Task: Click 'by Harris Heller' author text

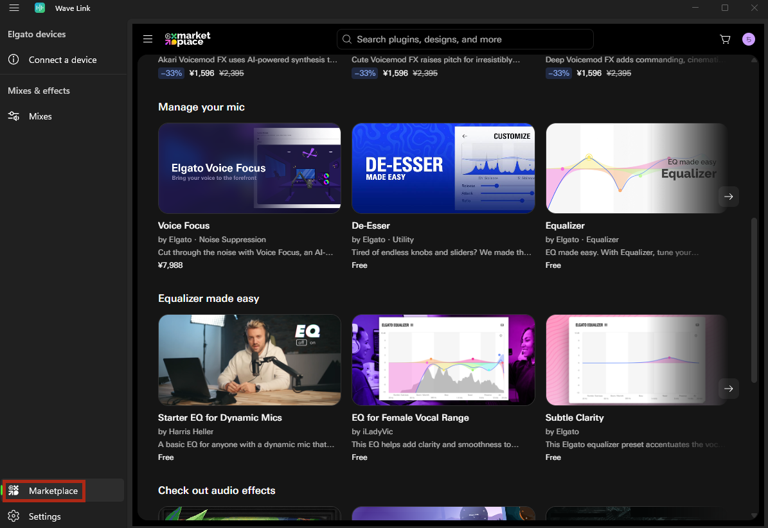Action: [x=186, y=432]
